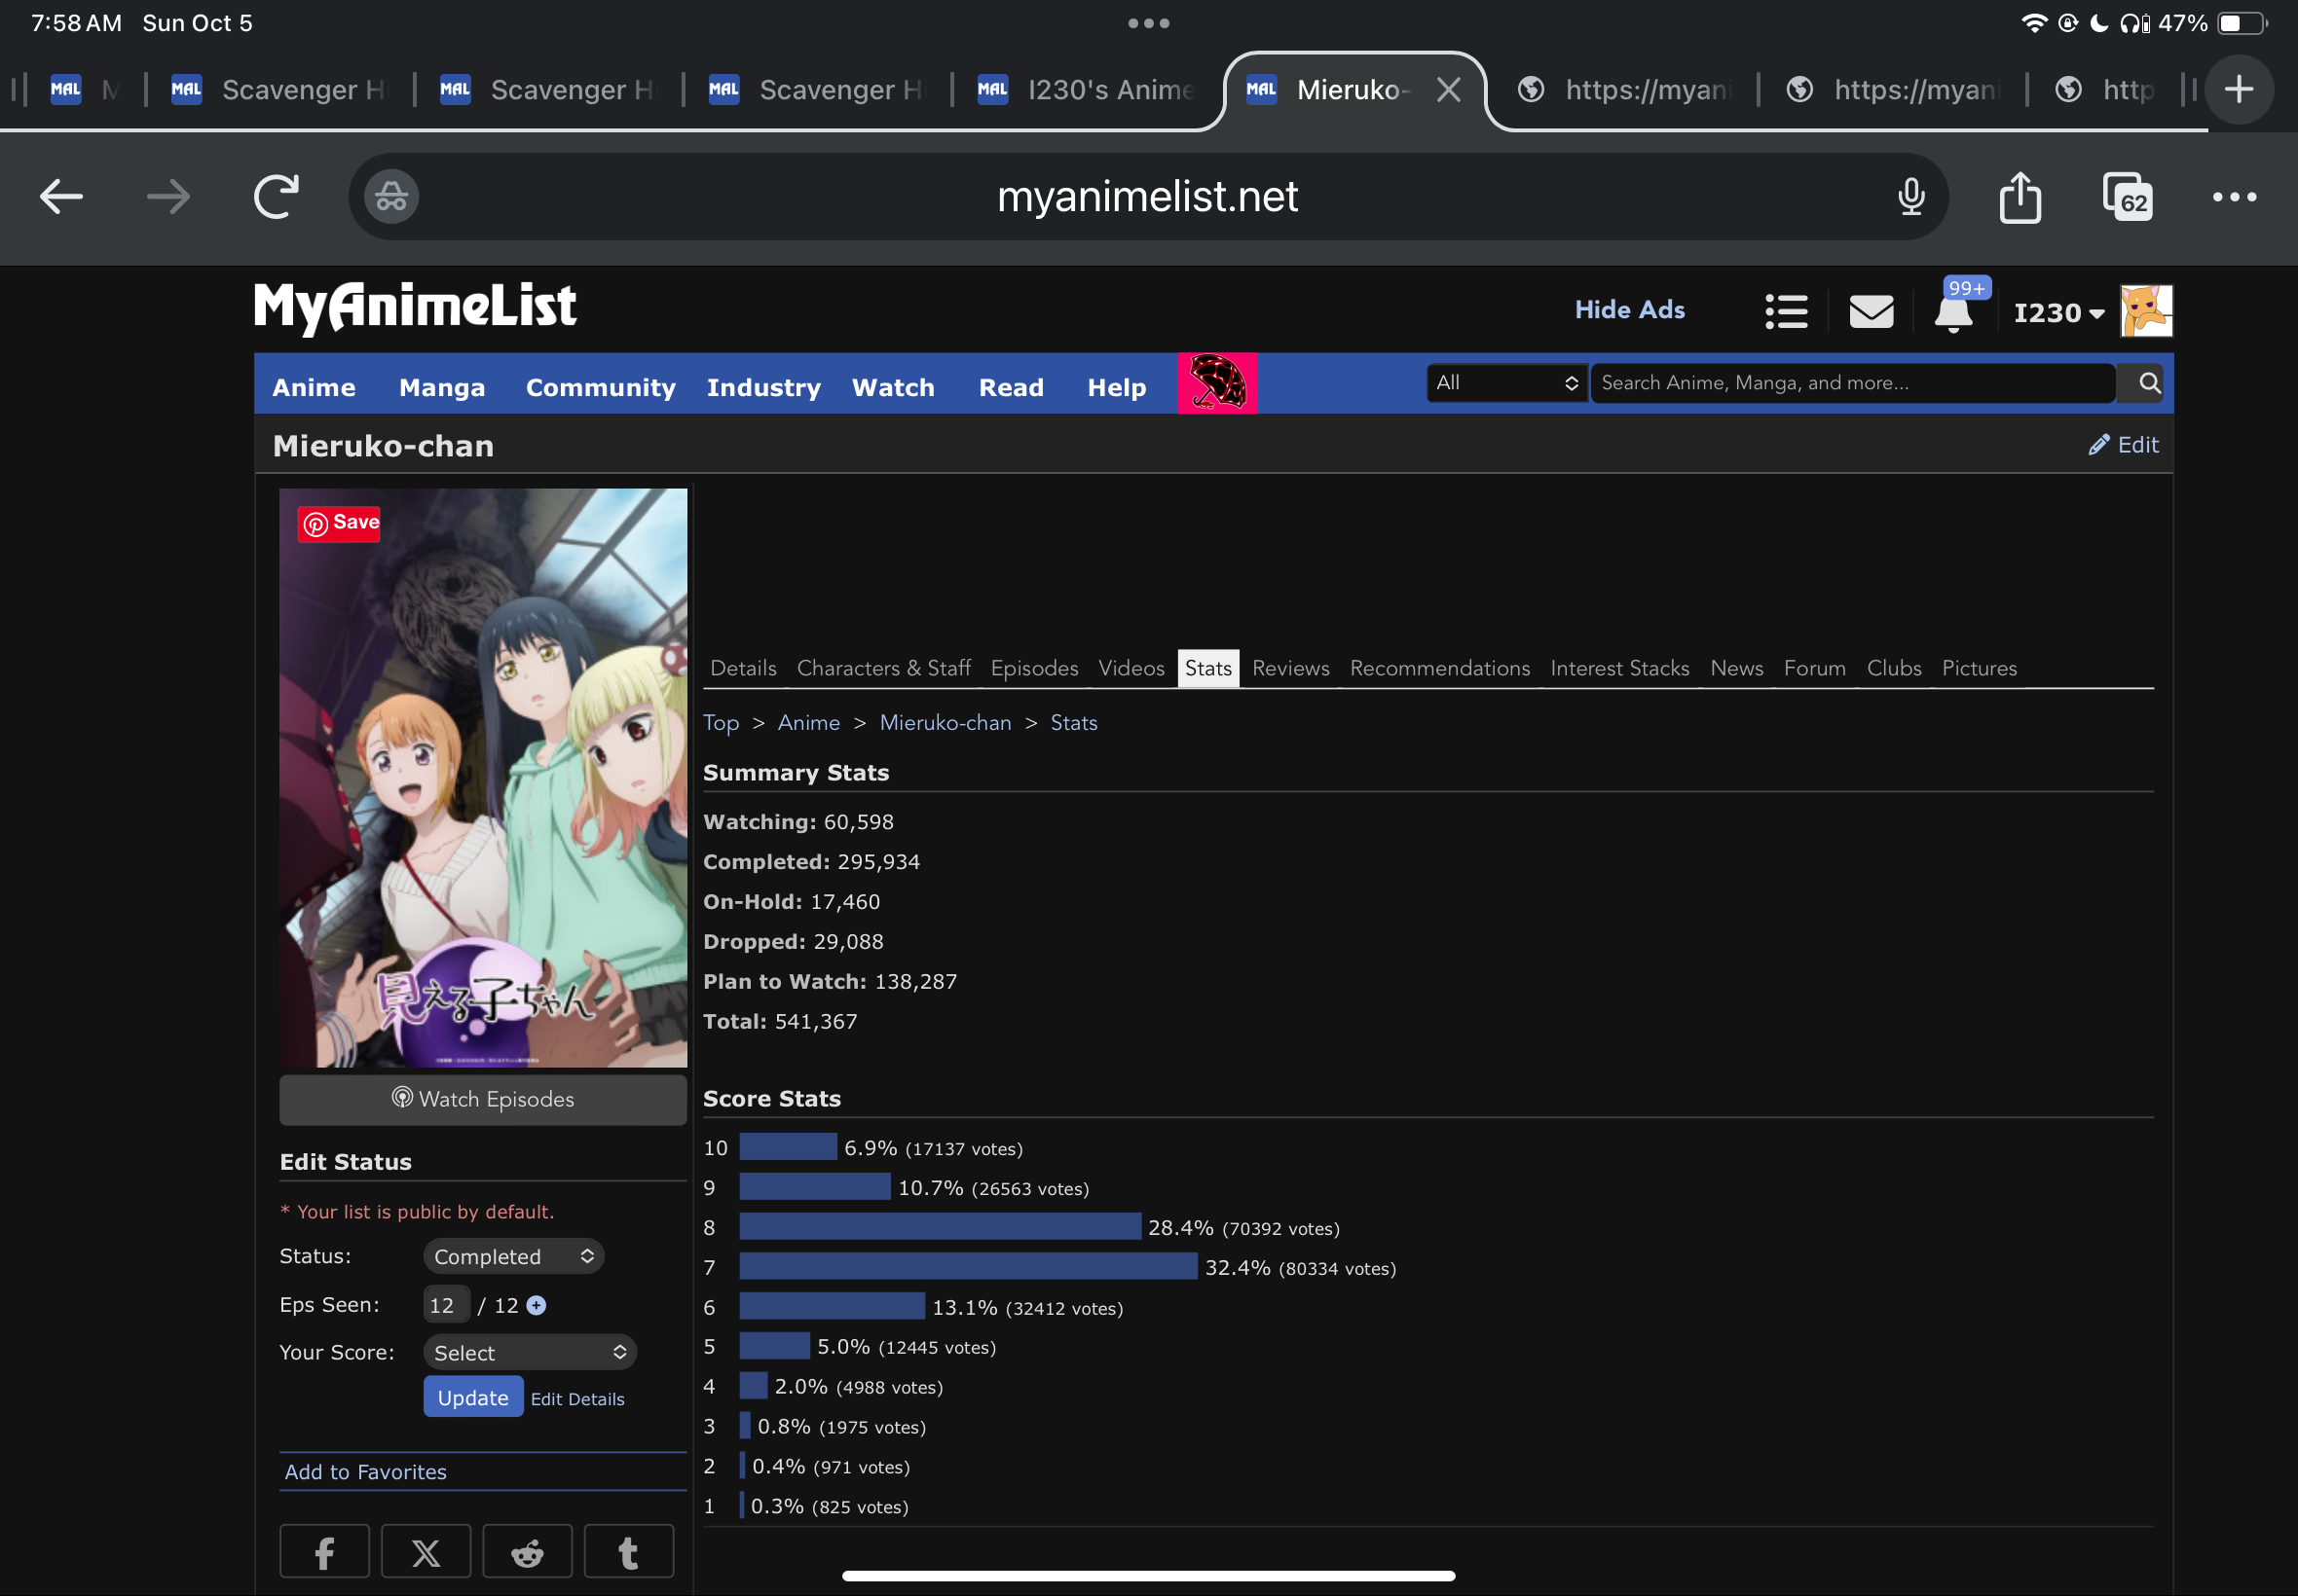Screen dimensions: 2298x1596
Task: Increment episodes seen with plus icon
Action: (537, 1305)
